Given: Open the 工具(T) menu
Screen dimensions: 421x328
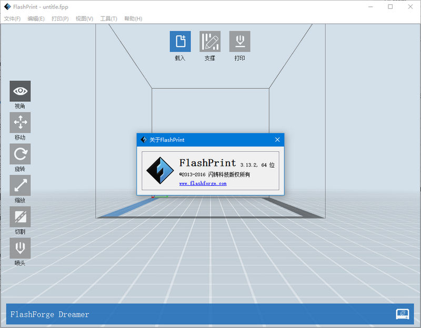Looking at the screenshot, I should click(x=109, y=18).
